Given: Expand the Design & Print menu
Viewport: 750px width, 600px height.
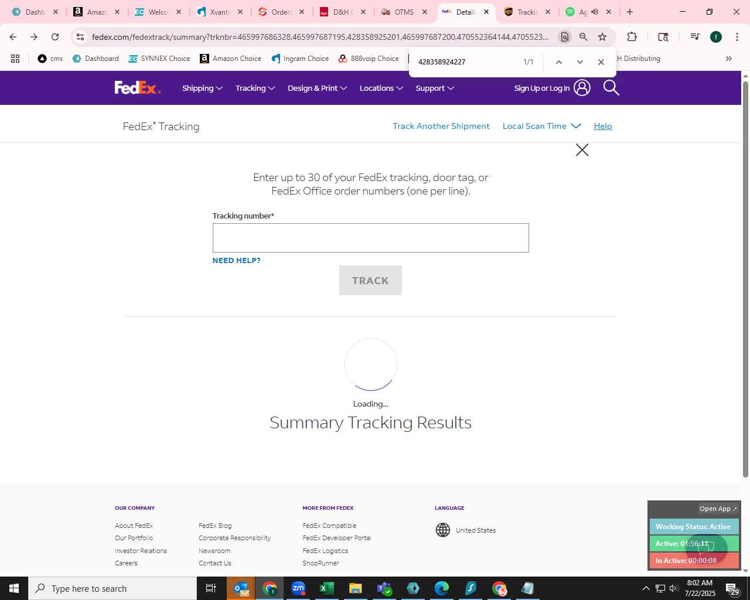Looking at the screenshot, I should (x=317, y=88).
